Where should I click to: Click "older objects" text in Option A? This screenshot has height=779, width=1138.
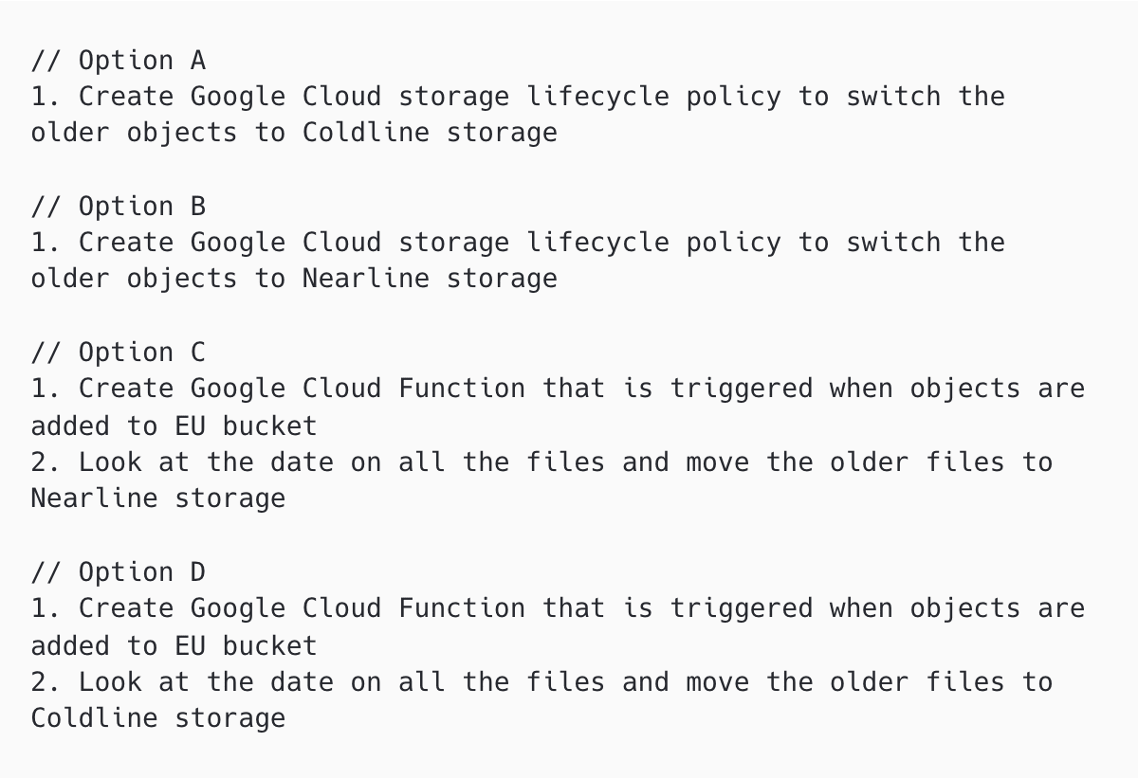point(135,133)
